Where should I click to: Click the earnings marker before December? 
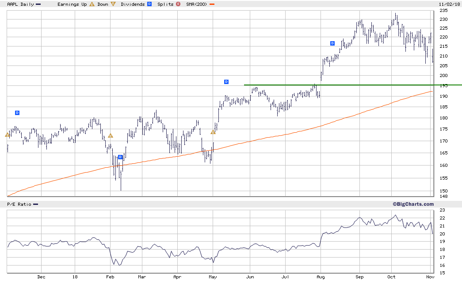pos(8,135)
